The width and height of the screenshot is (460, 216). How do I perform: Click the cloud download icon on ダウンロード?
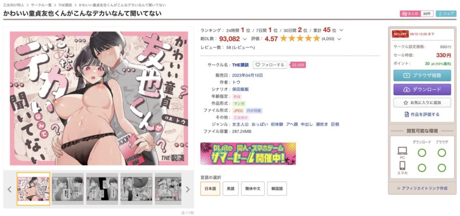[407, 90]
